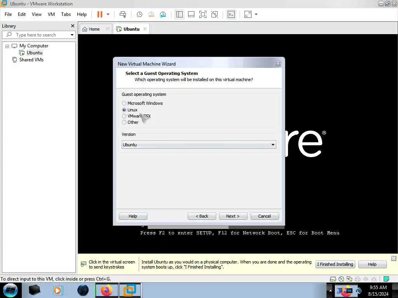Viewport: 398px width, 298px height.
Task: Open the library search filter dropdown arrow
Action: point(72,35)
